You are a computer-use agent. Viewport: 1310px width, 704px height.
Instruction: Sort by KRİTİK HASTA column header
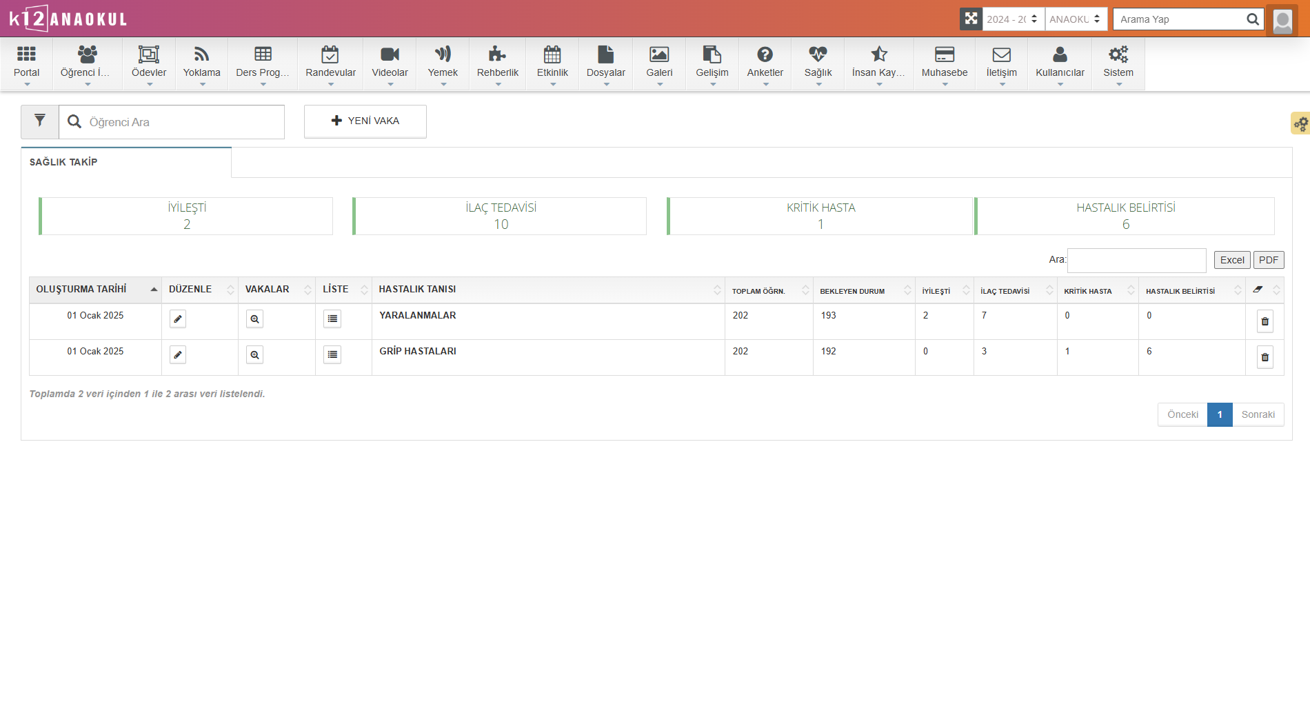(x=1098, y=290)
